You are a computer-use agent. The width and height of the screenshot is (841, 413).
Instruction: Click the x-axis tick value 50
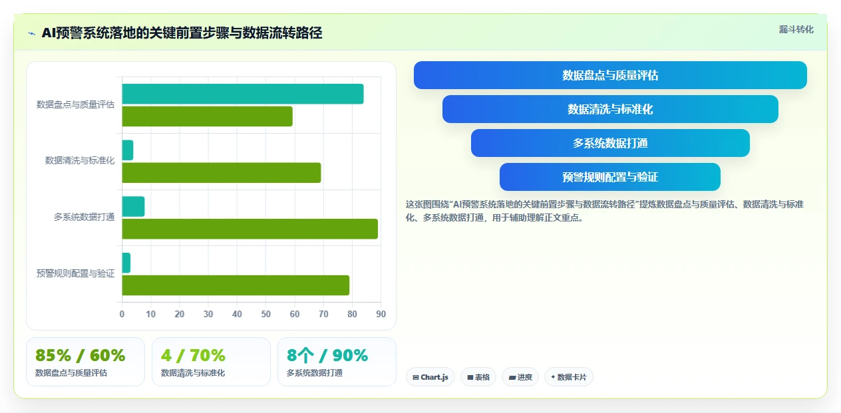[x=266, y=314]
